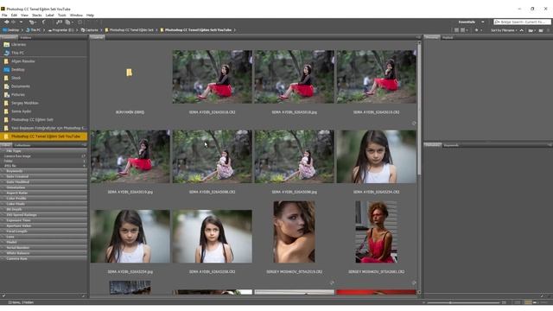553x311 pixels.
Task: Expand the Orientation filter section
Action: point(44,187)
